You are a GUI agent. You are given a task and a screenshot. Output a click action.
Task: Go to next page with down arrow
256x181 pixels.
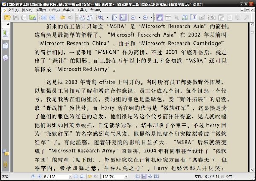click(52, 18)
